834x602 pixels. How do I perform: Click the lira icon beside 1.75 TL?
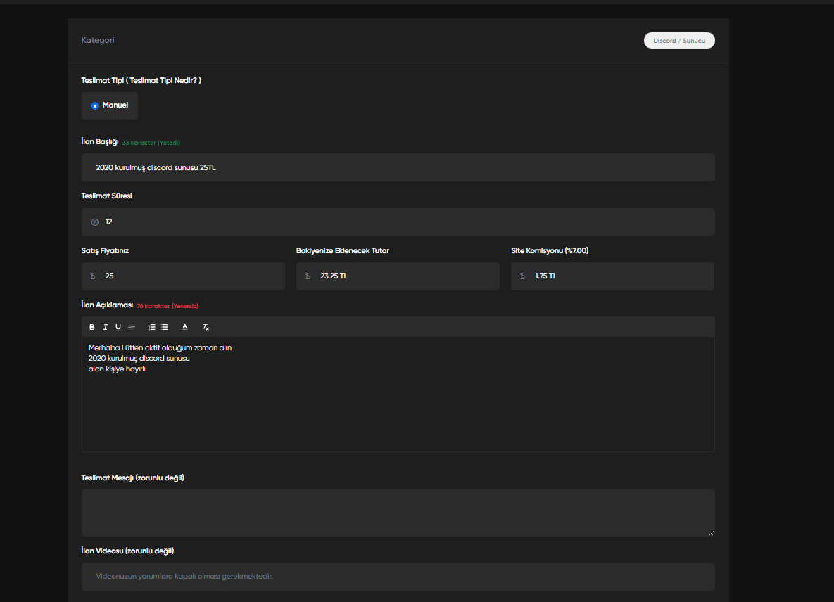click(x=522, y=276)
